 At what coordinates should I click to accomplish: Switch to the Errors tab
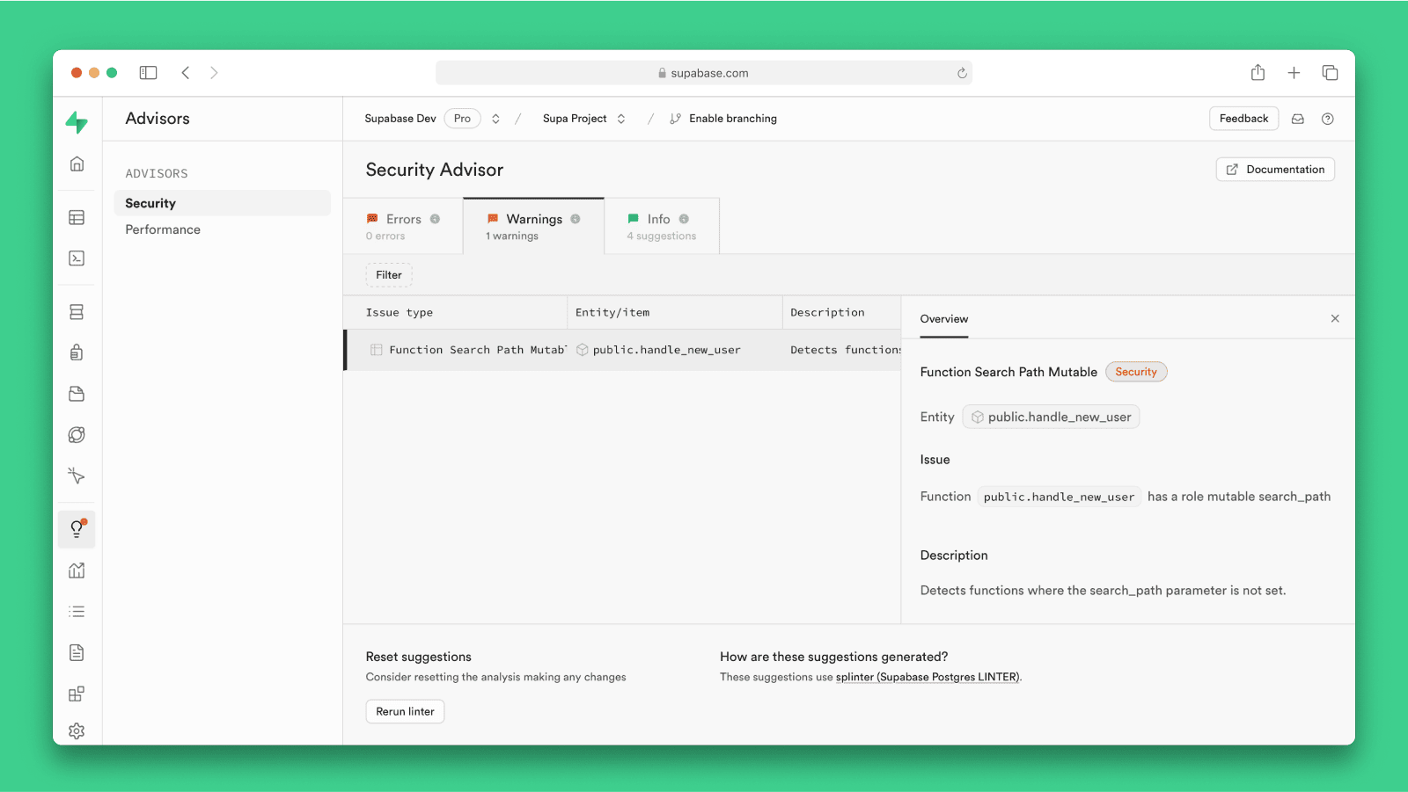[403, 226]
